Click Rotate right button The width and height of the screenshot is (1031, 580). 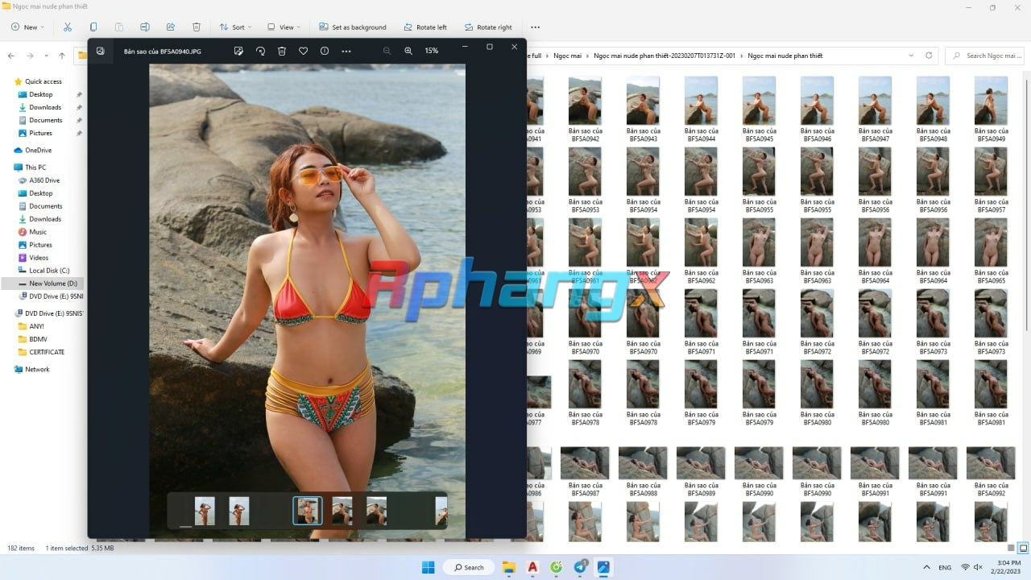[x=488, y=27]
